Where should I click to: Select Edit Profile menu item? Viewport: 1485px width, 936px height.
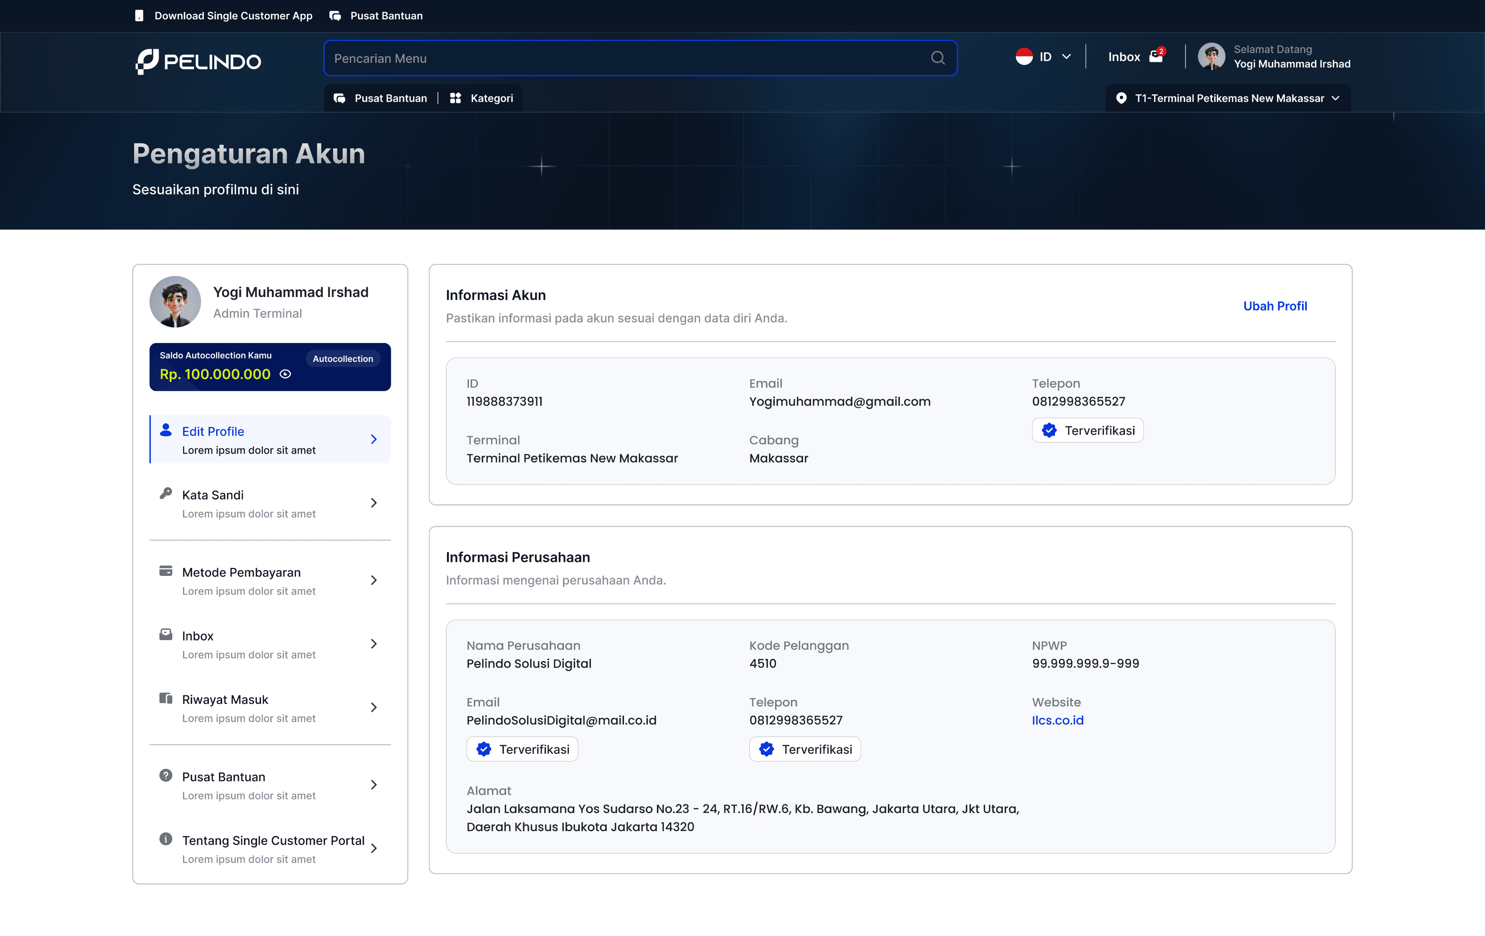tap(270, 439)
